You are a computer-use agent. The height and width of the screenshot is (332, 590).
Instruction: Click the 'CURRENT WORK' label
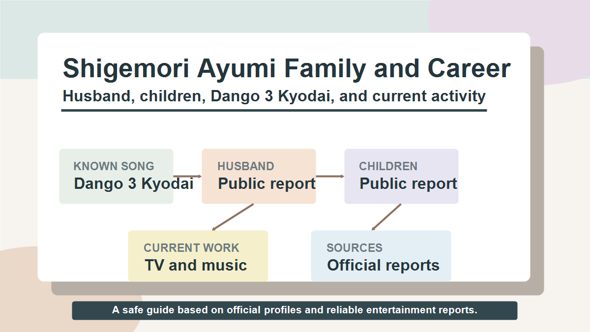point(192,248)
